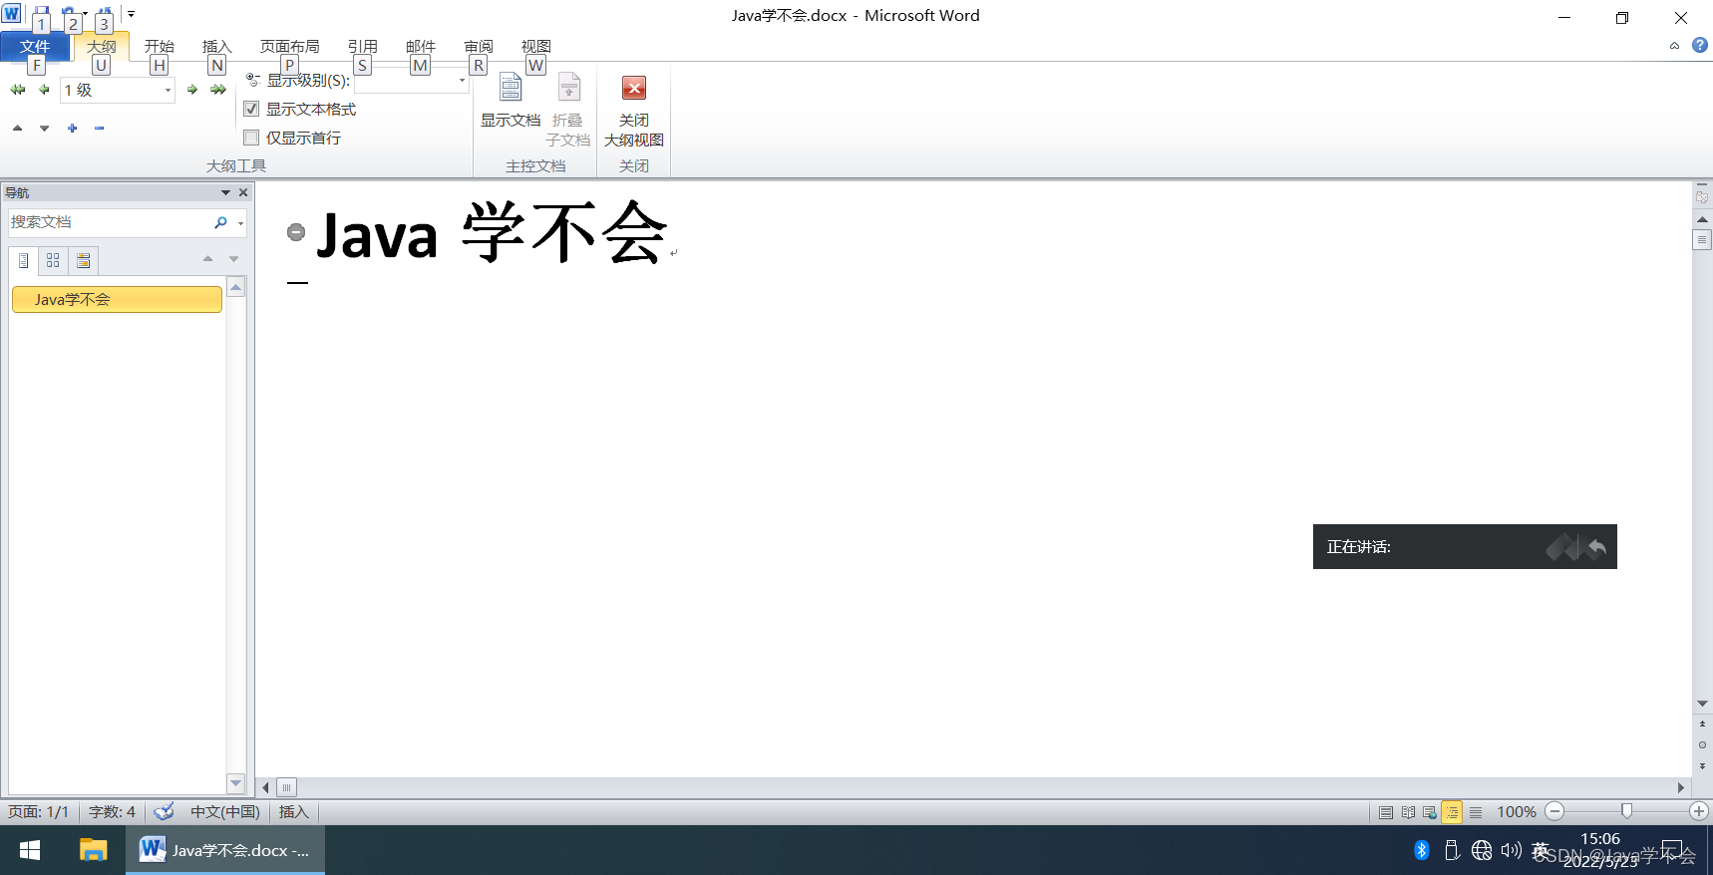Promote heading to level 1 (double left arrow)
Screen dimensions: 1713x875
pyautogui.click(x=18, y=90)
